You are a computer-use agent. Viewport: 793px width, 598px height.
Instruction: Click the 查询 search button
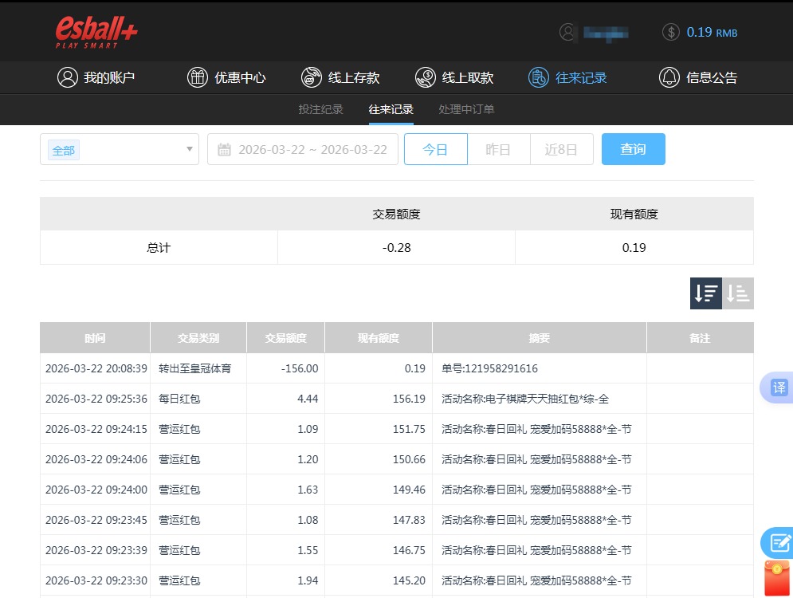(x=633, y=149)
